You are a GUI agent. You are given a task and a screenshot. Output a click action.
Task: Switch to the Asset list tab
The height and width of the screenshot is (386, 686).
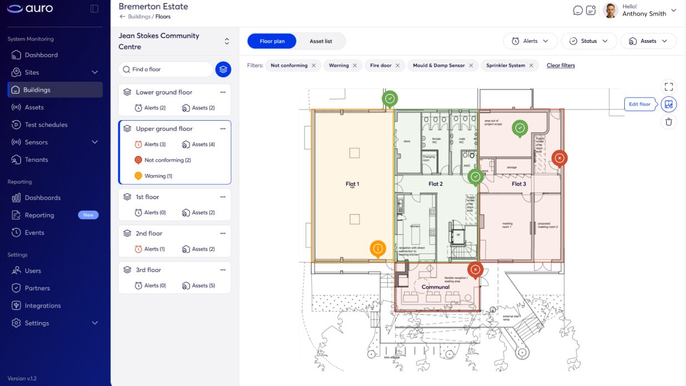pos(321,41)
